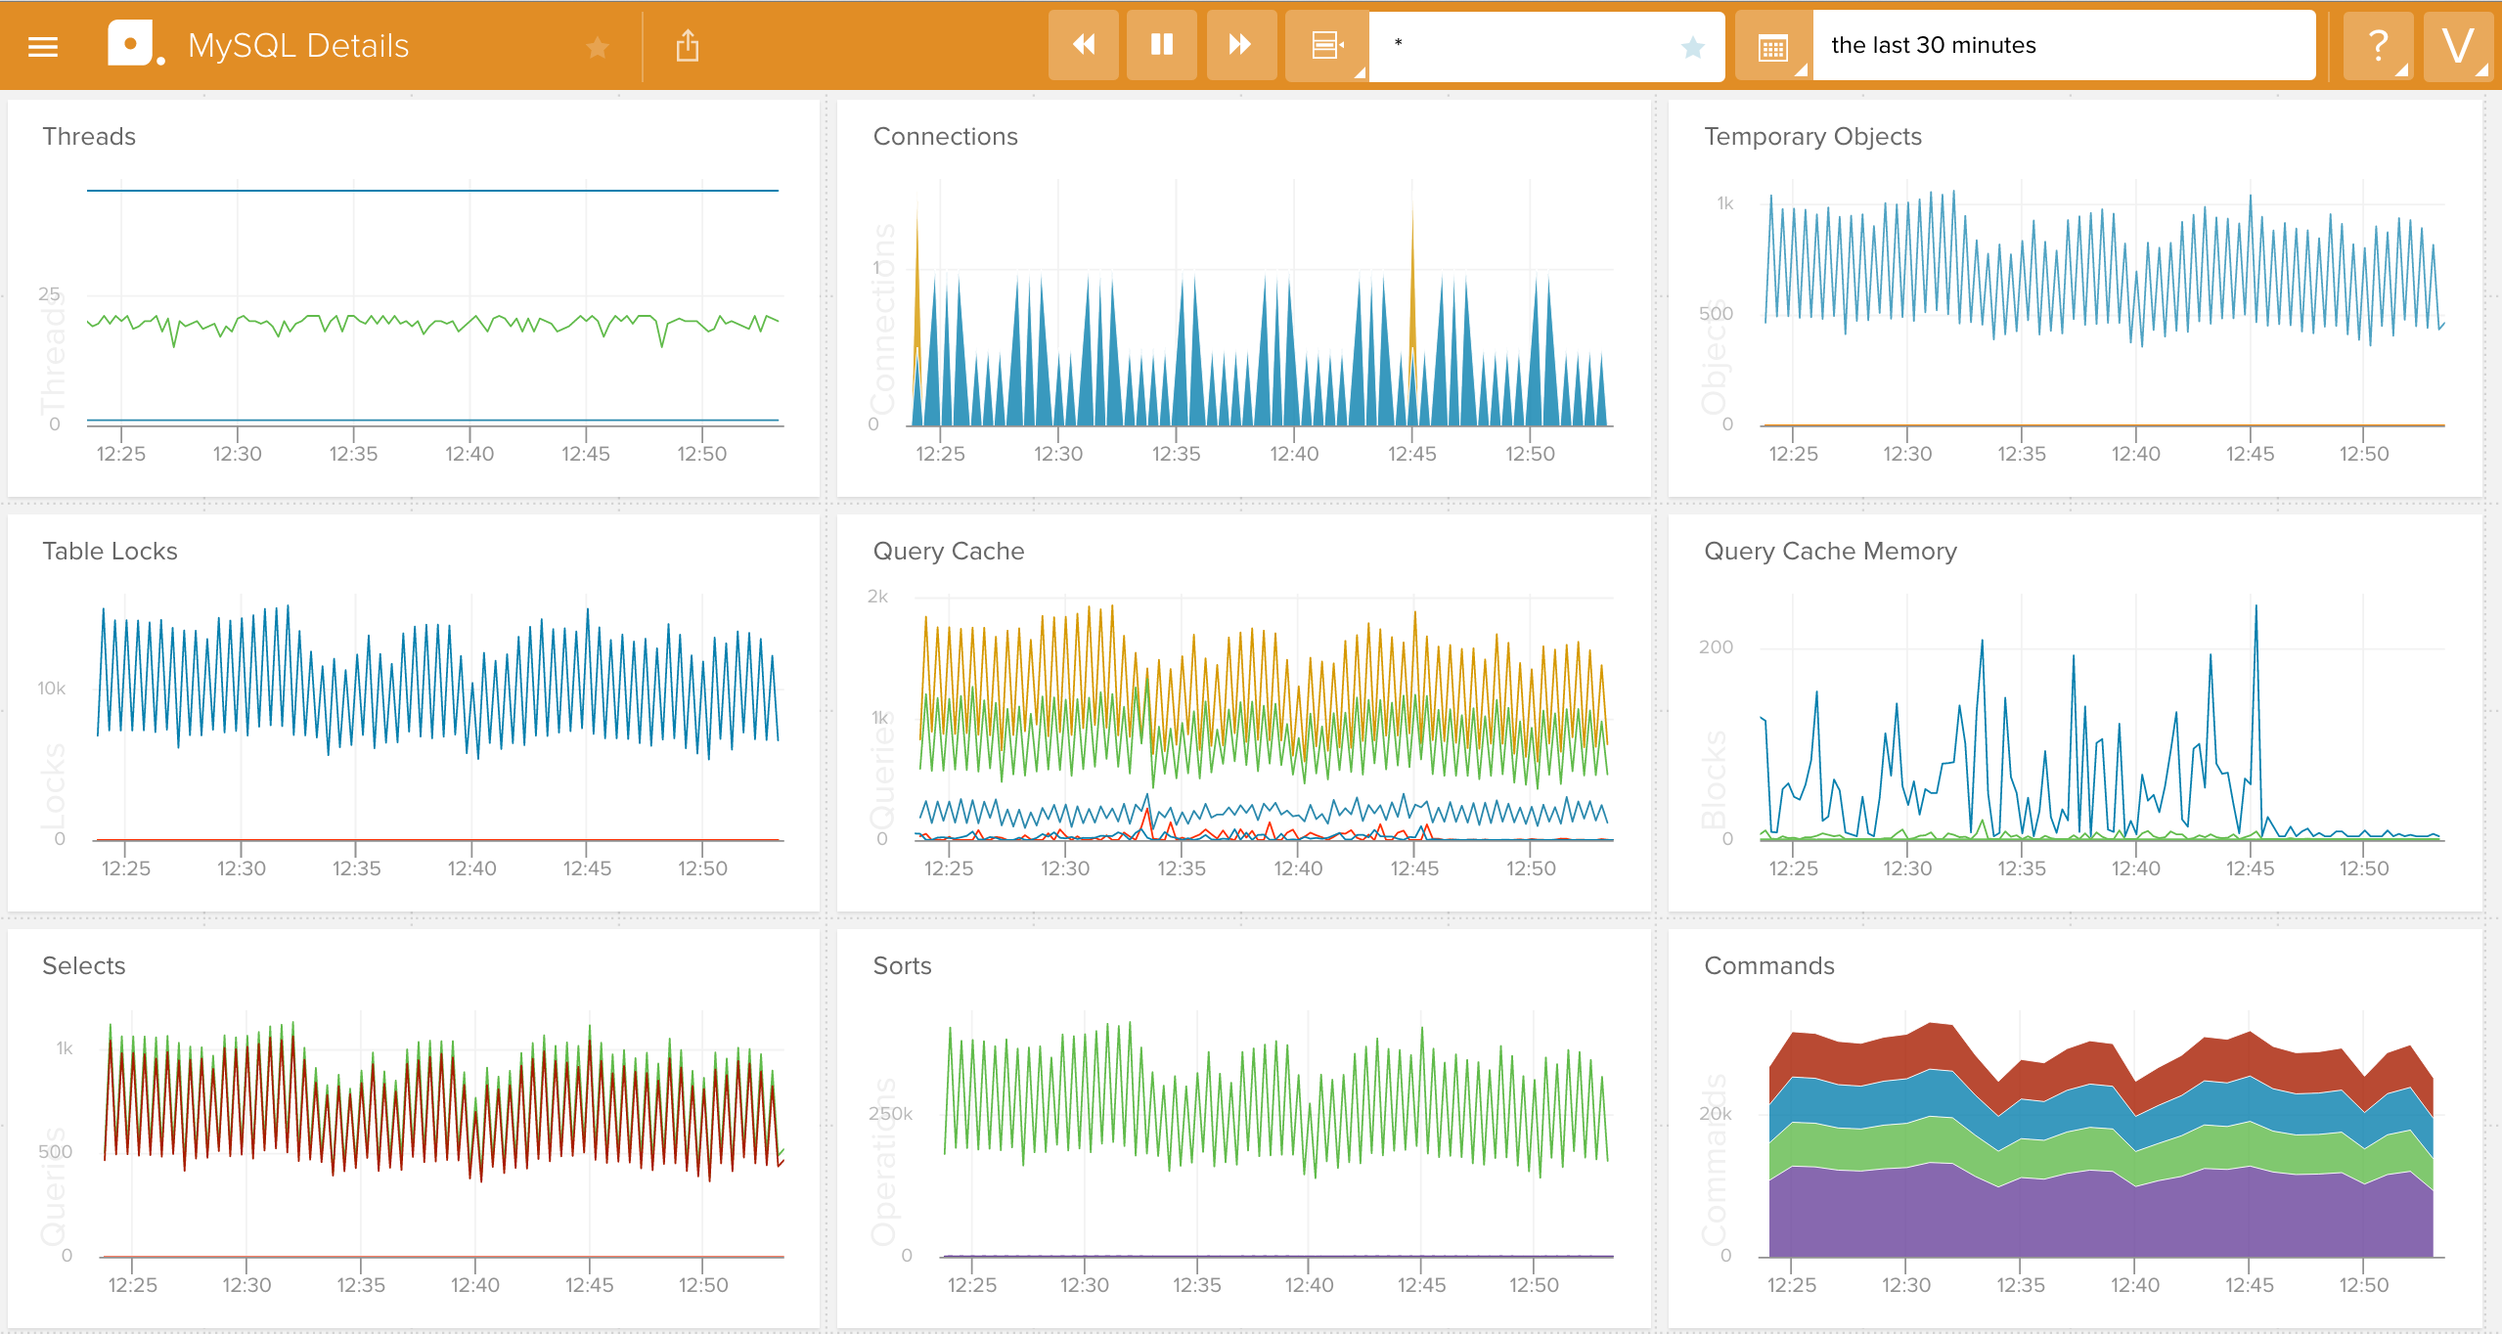Click the Commands stacked area chart
Image resolution: width=2502 pixels, height=1334 pixels.
(x=2101, y=1139)
